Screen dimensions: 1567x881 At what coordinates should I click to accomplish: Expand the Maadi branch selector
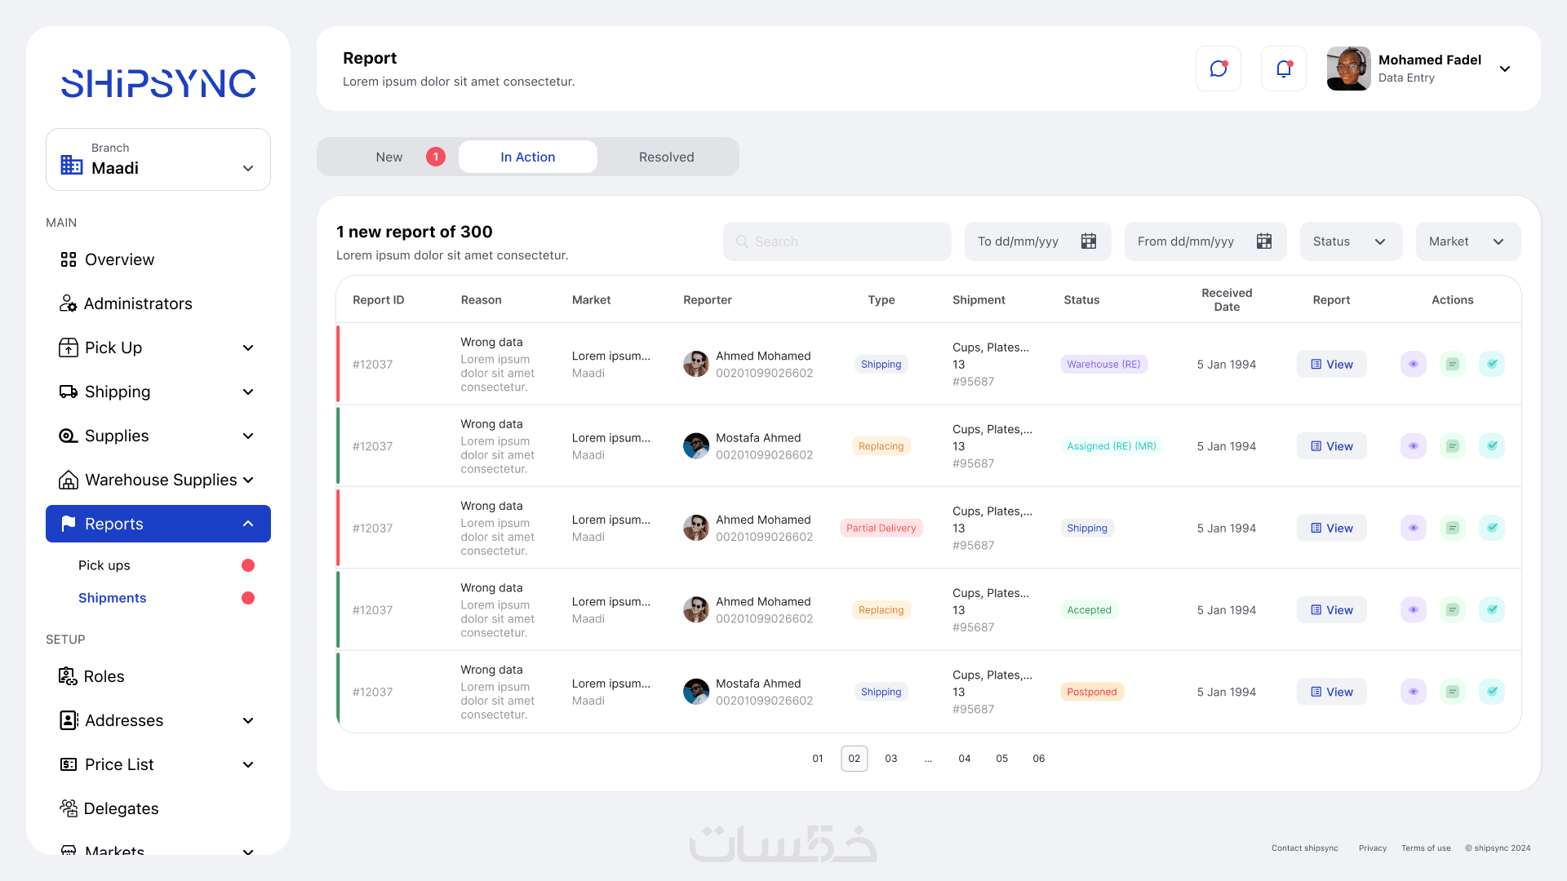158,160
